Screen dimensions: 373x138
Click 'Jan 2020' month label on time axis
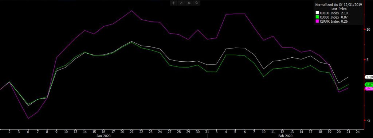[x=103, y=136]
